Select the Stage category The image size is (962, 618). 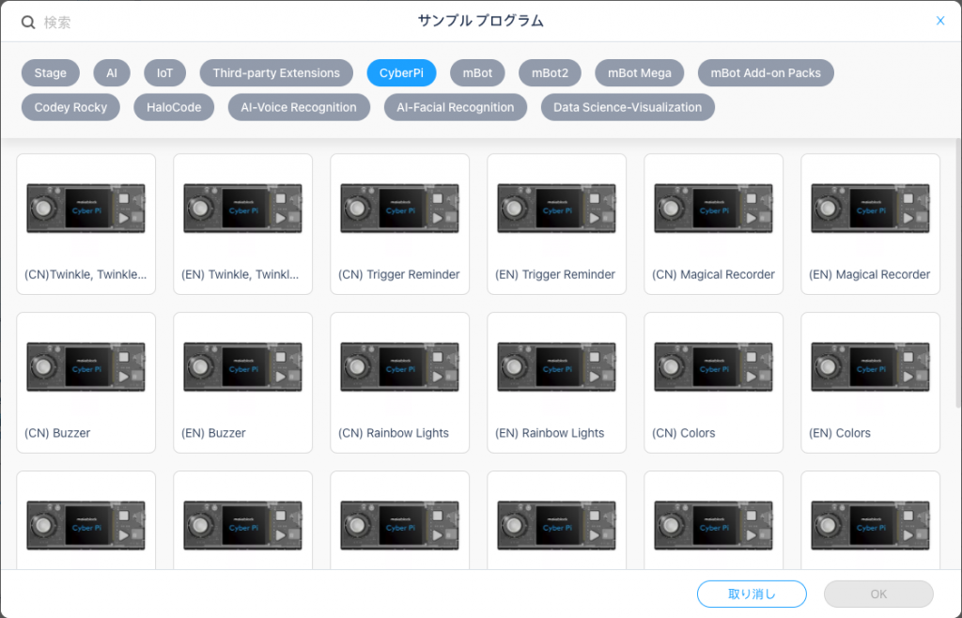(51, 73)
